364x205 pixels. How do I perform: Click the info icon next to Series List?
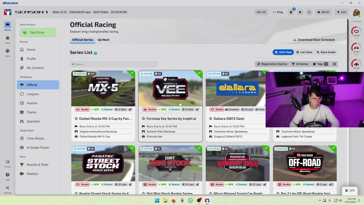(x=95, y=53)
